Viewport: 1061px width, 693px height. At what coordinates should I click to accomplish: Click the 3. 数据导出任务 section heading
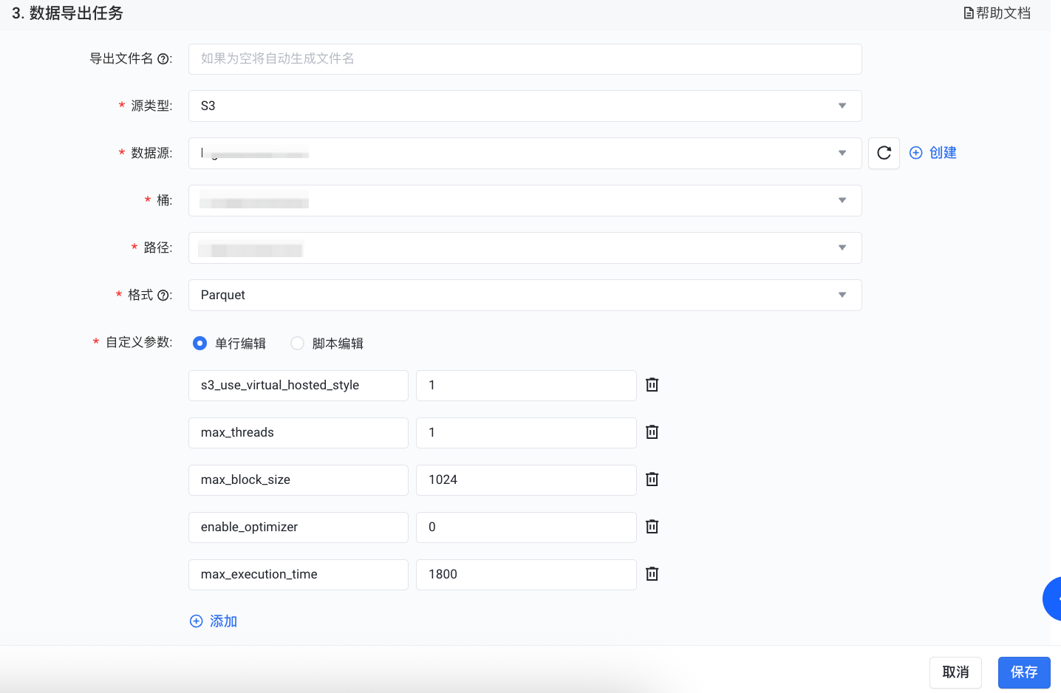tap(67, 13)
